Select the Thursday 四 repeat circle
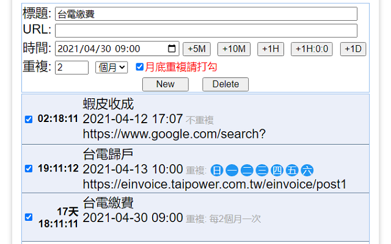 click(277, 171)
